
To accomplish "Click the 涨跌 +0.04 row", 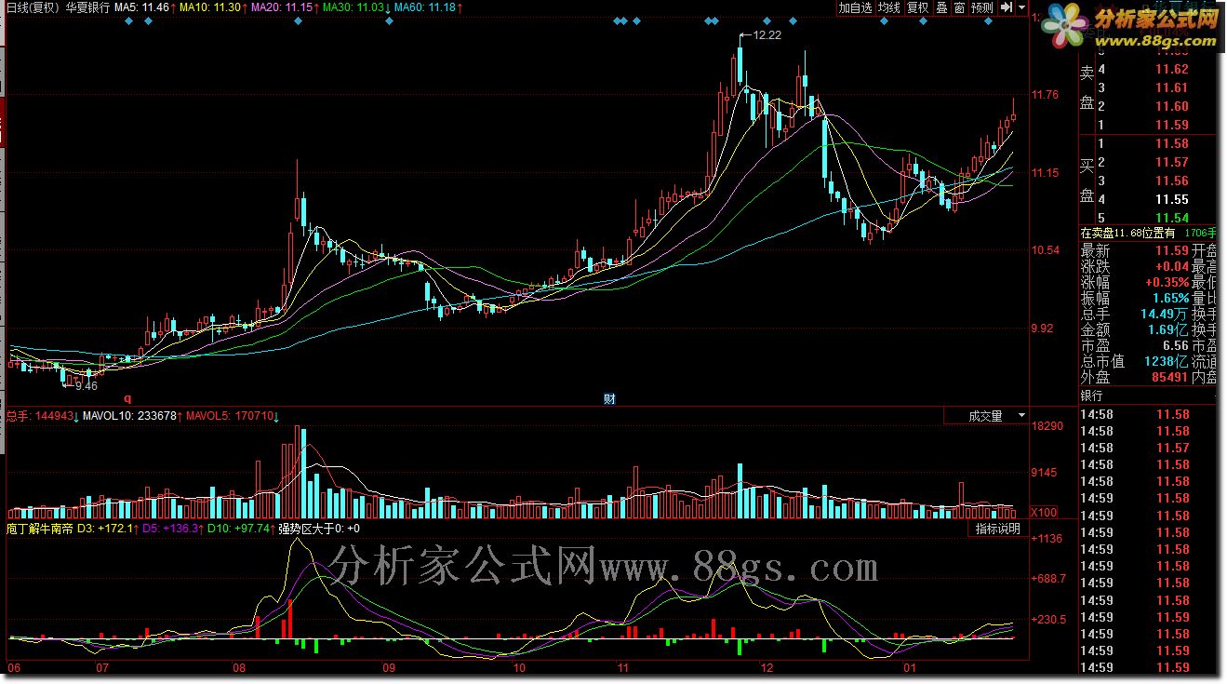I will coord(1135,266).
